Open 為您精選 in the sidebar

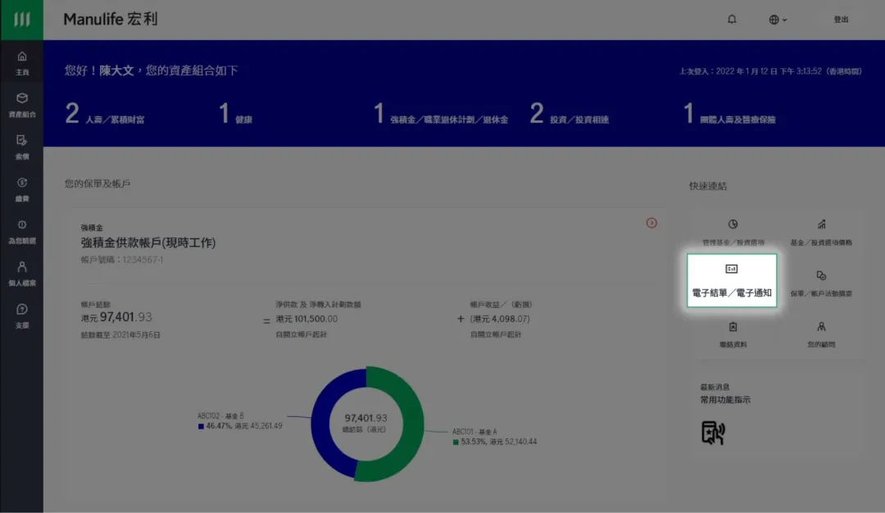tap(21, 232)
